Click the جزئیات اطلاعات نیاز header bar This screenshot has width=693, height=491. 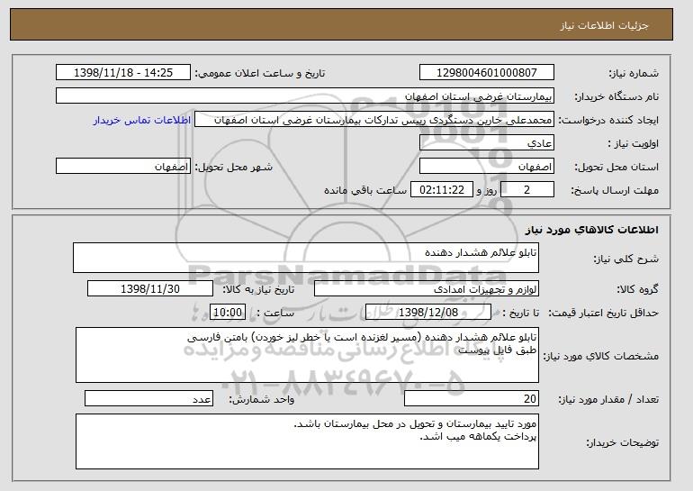(341, 24)
